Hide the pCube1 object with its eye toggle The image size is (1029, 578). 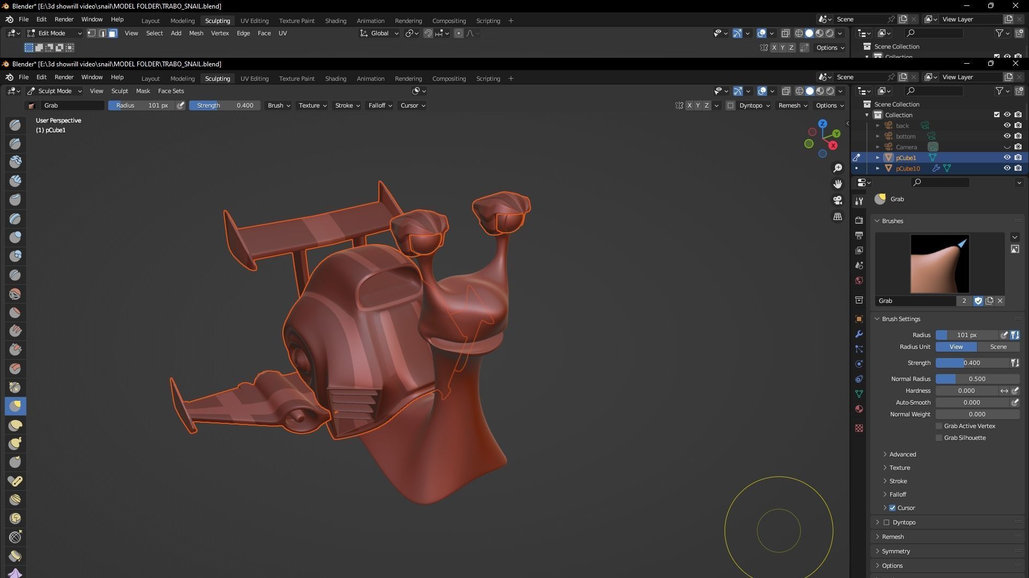coord(1008,157)
